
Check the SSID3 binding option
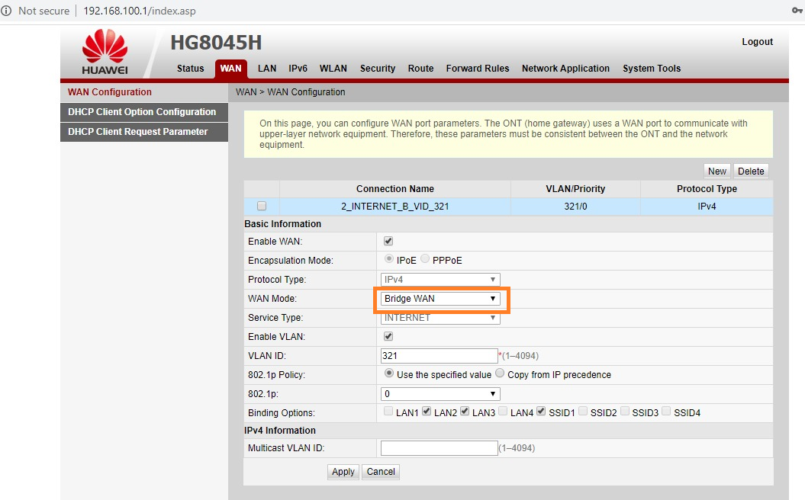coord(625,412)
